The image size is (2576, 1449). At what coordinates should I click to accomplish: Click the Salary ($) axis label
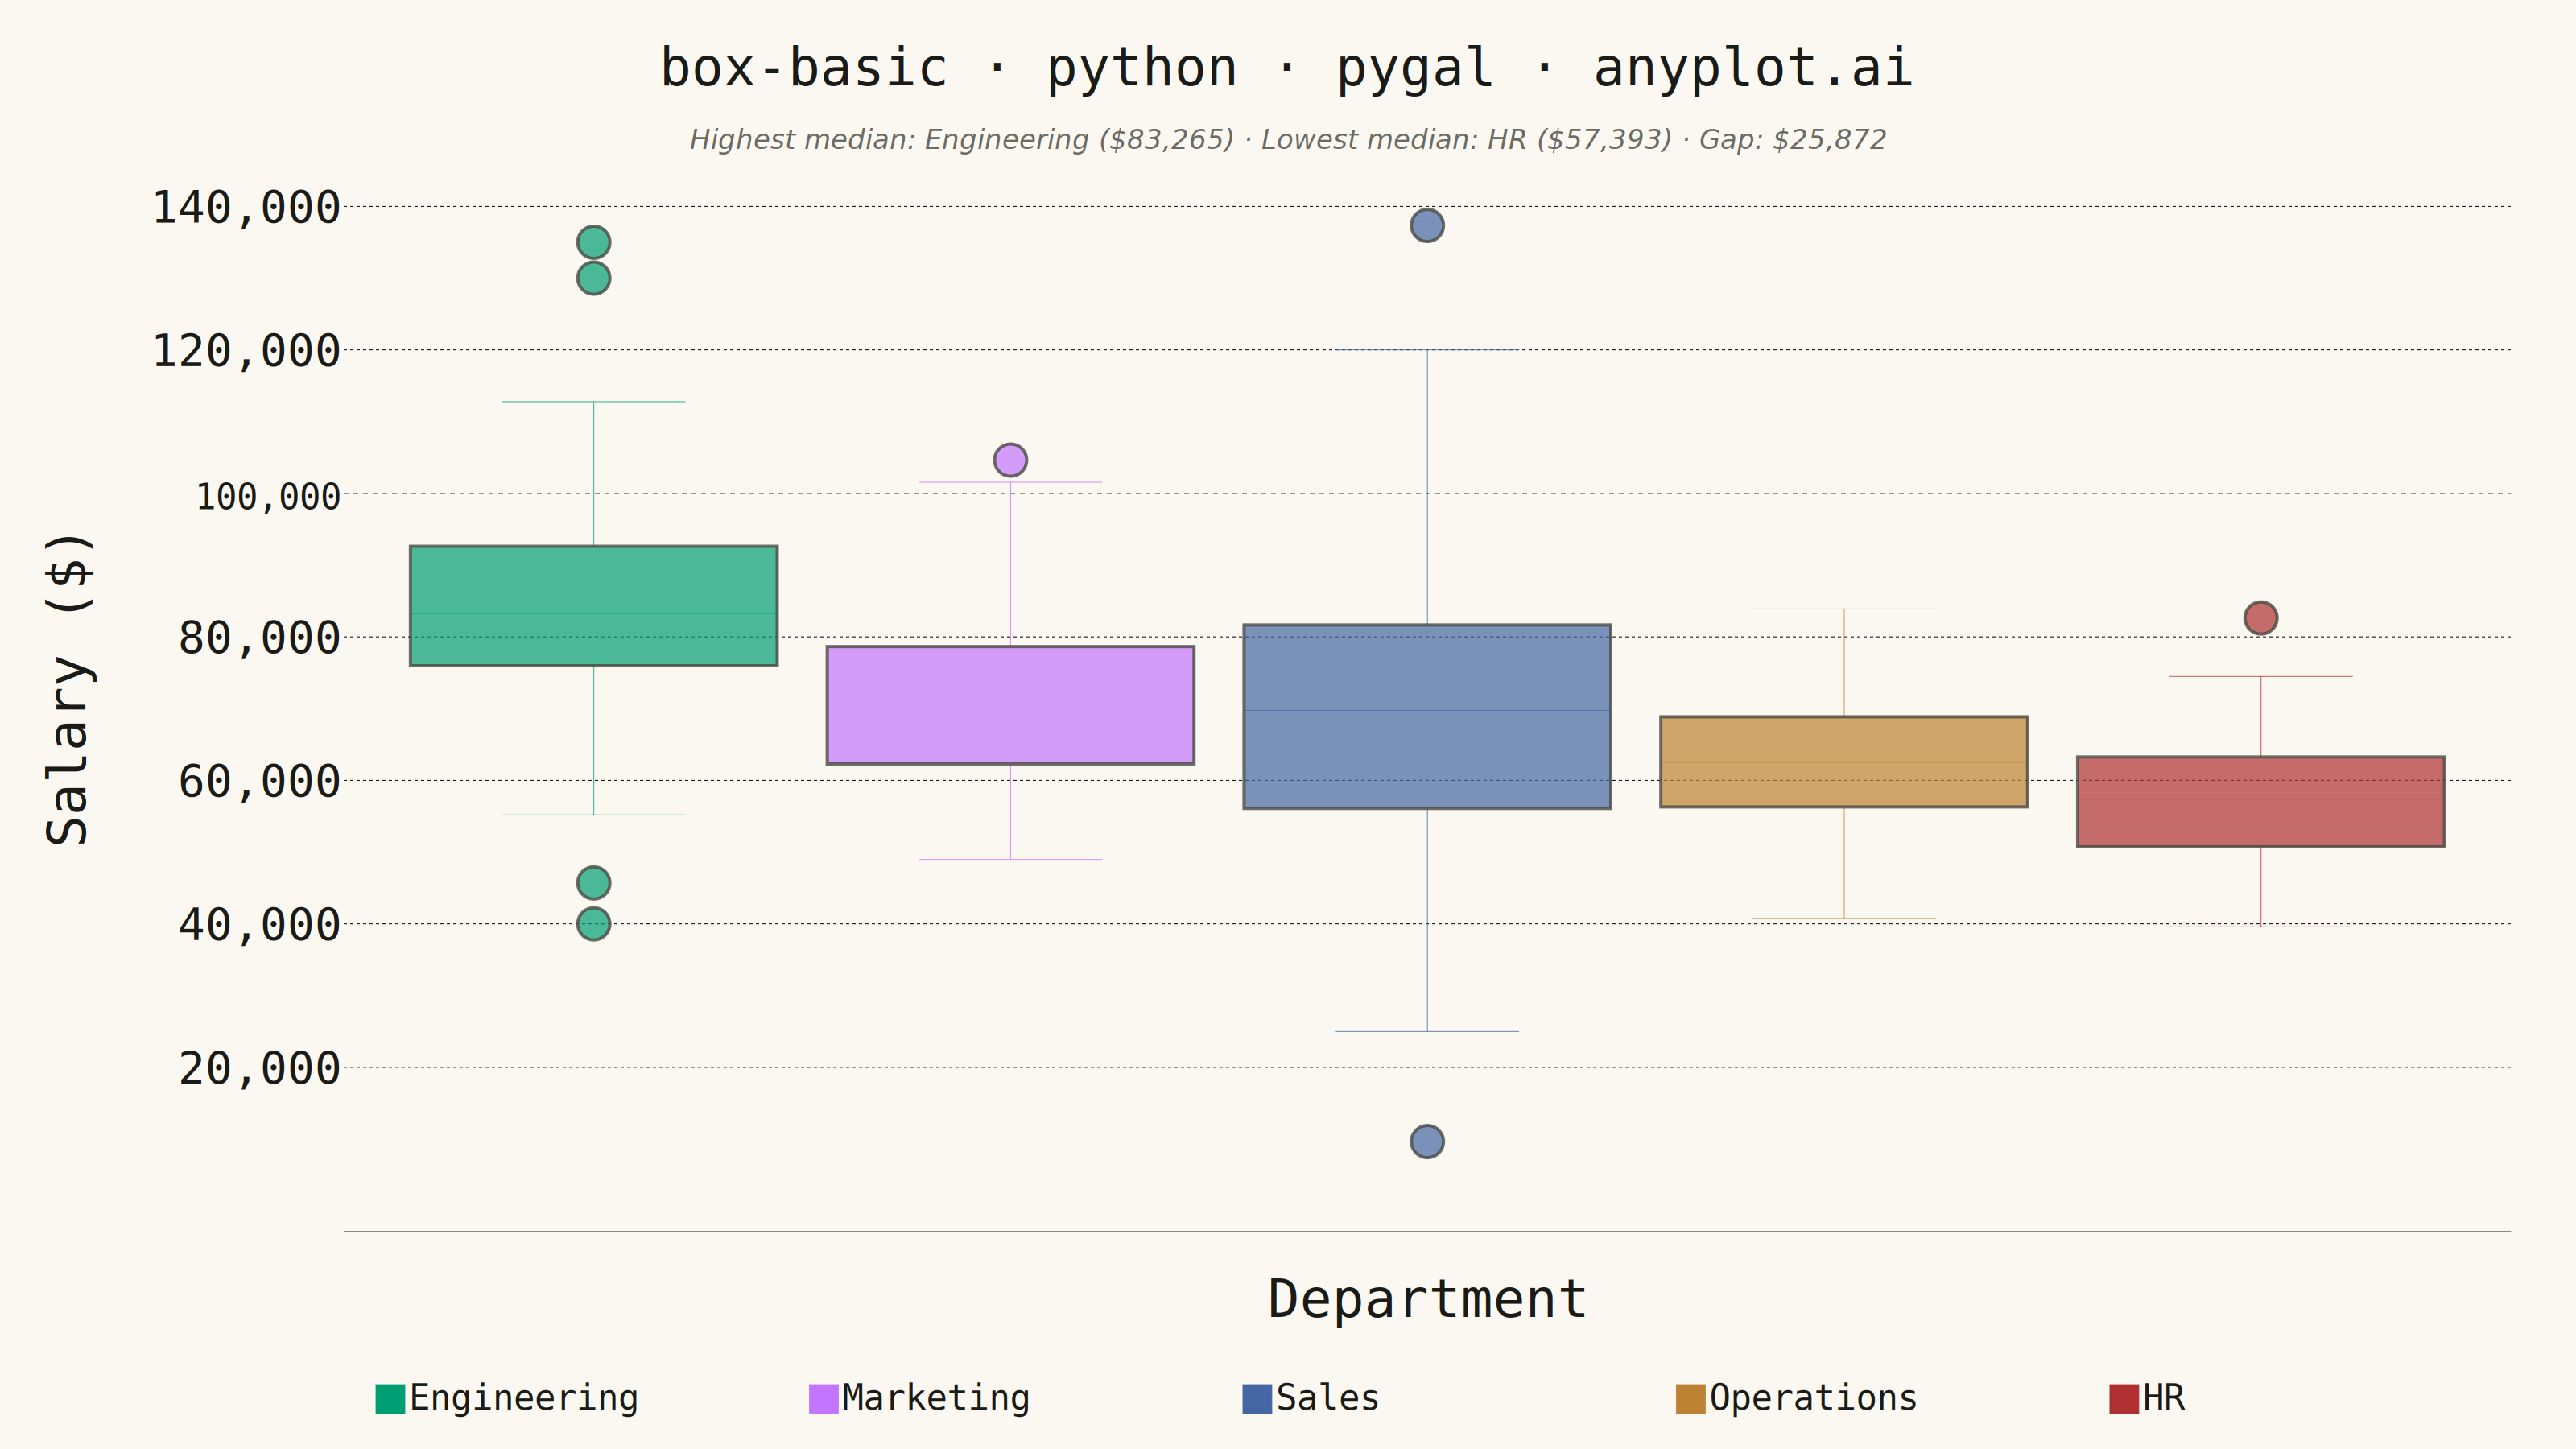70,689
